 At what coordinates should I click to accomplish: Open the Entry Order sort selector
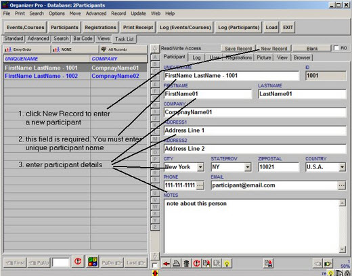(x=26, y=49)
